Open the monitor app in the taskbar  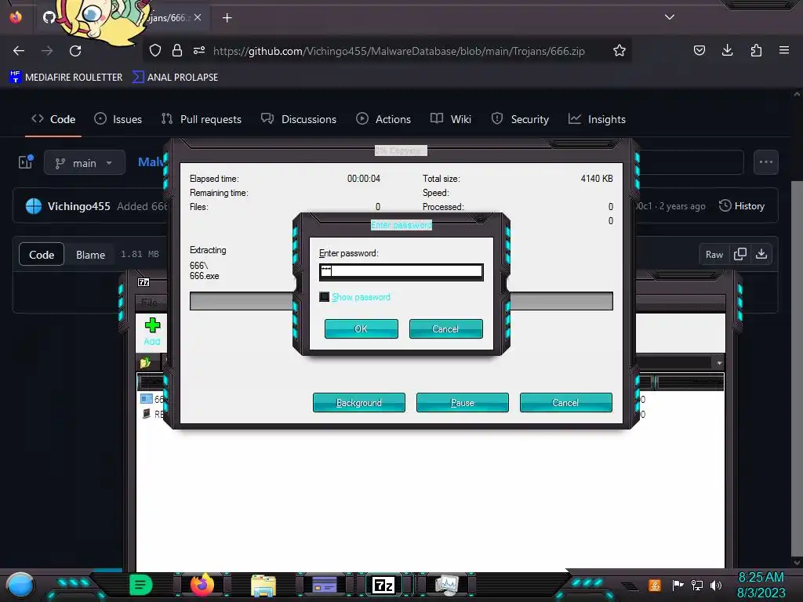point(446,585)
